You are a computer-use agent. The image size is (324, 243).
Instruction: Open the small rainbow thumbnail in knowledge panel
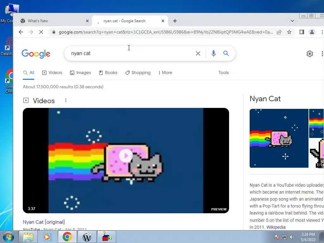(316, 123)
